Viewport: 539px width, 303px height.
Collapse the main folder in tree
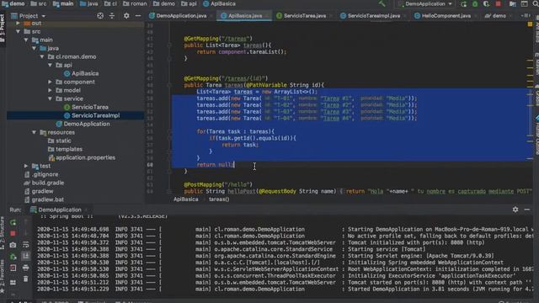[26, 40]
